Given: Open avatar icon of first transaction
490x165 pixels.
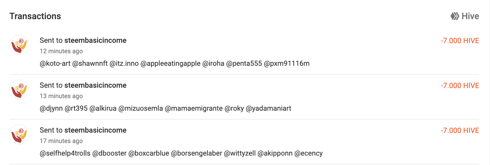Looking at the screenshot, I should 19,45.
